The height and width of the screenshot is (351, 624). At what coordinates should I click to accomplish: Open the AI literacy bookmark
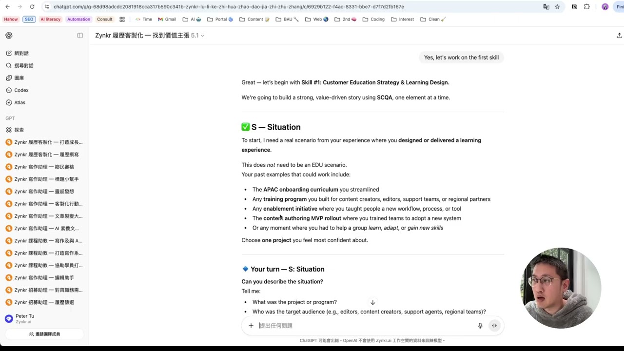click(x=51, y=19)
